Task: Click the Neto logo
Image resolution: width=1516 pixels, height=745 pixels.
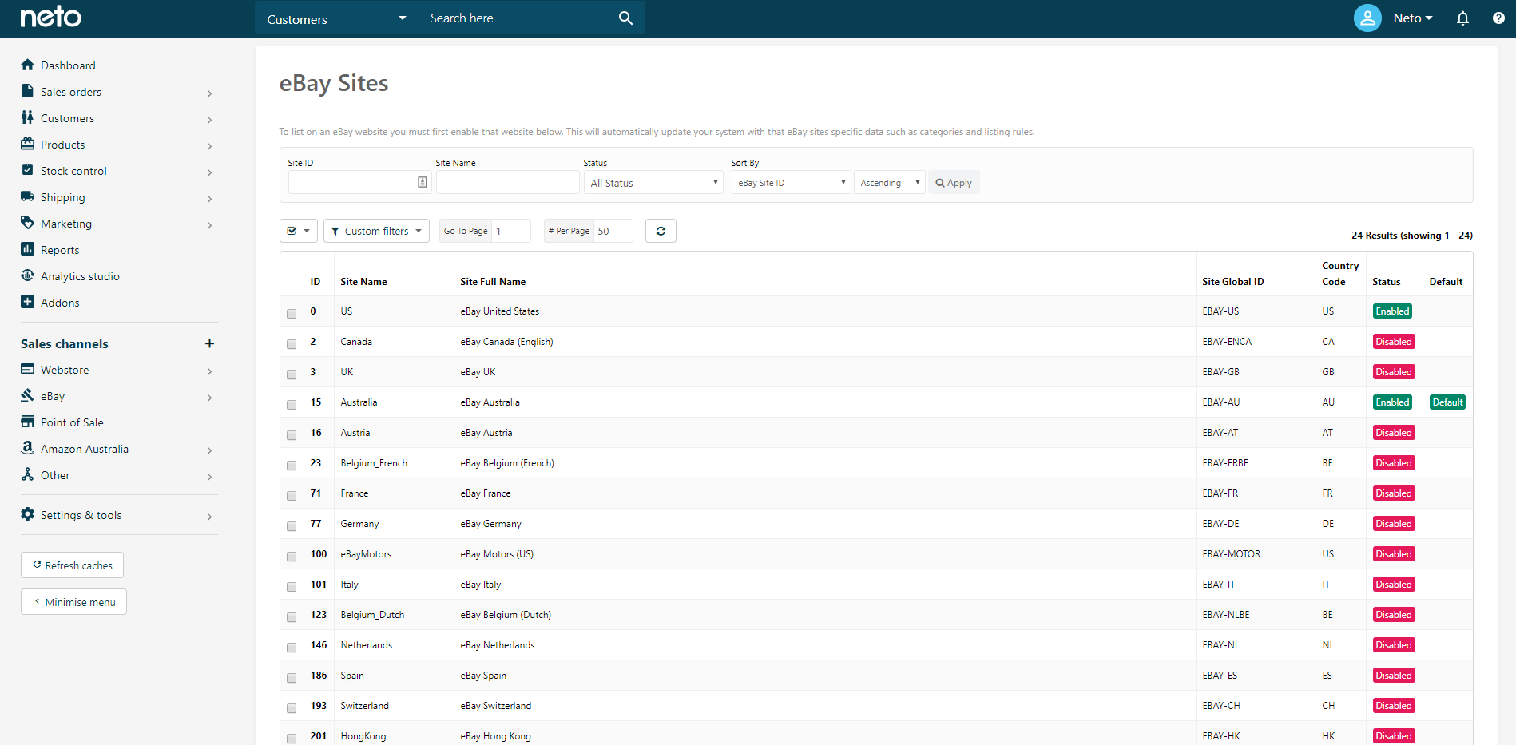Action: click(x=51, y=17)
